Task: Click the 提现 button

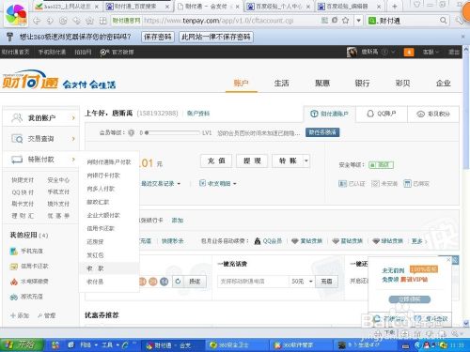Action: coord(252,161)
